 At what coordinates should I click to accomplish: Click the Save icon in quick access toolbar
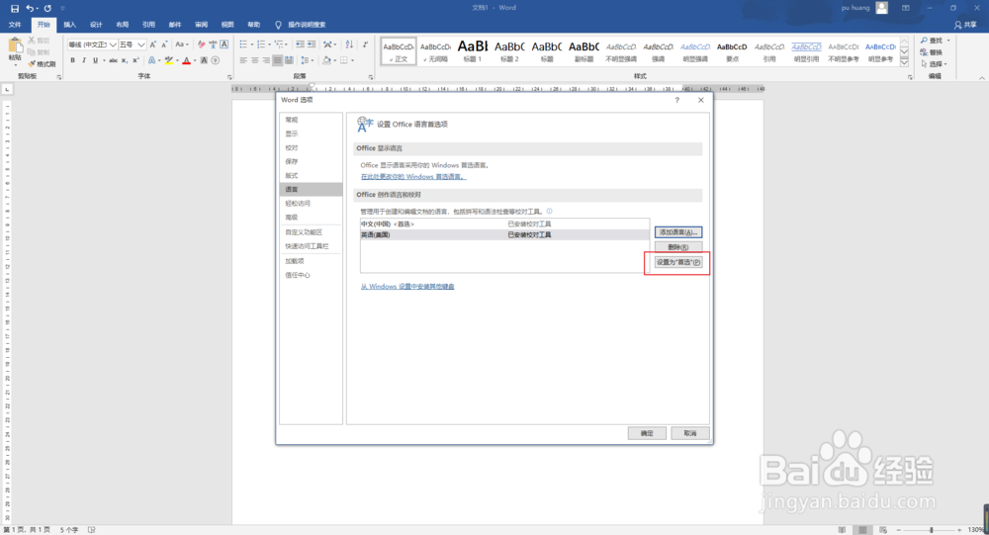click(15, 8)
